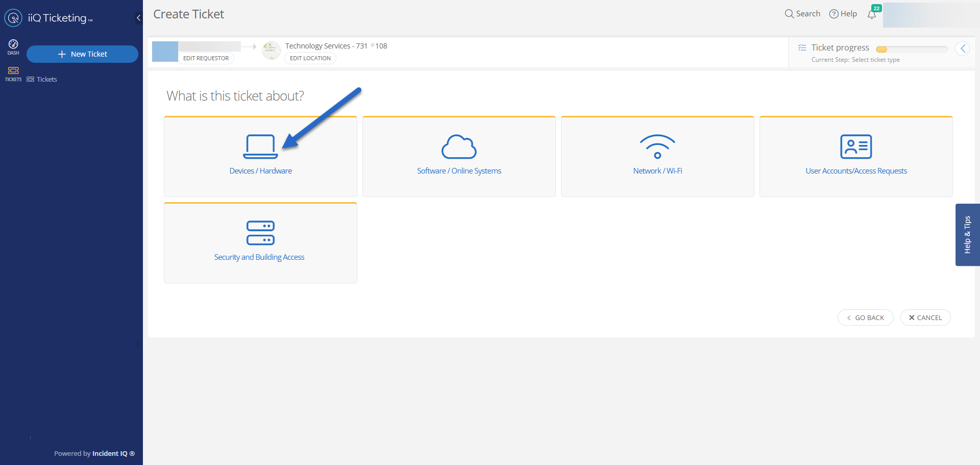The height and width of the screenshot is (465, 980).
Task: Expand the Help & Tips side tab
Action: coord(967,235)
